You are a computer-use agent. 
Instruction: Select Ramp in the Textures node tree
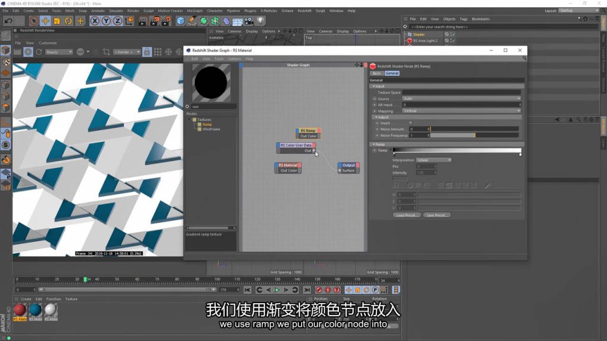pyautogui.click(x=207, y=124)
